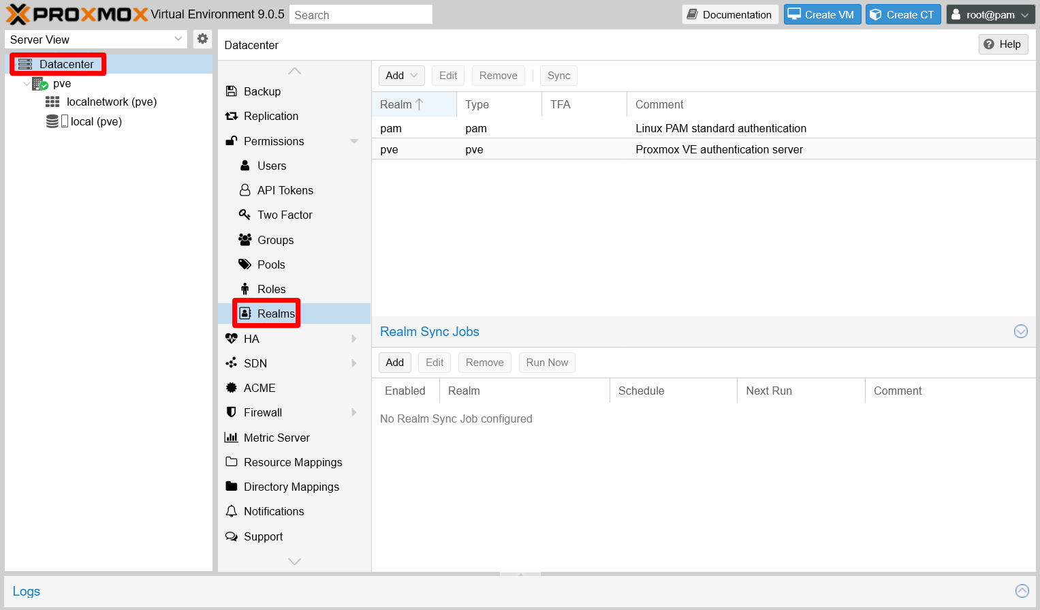Open Two Factor authentication settings
The height and width of the screenshot is (610, 1040).
(284, 215)
